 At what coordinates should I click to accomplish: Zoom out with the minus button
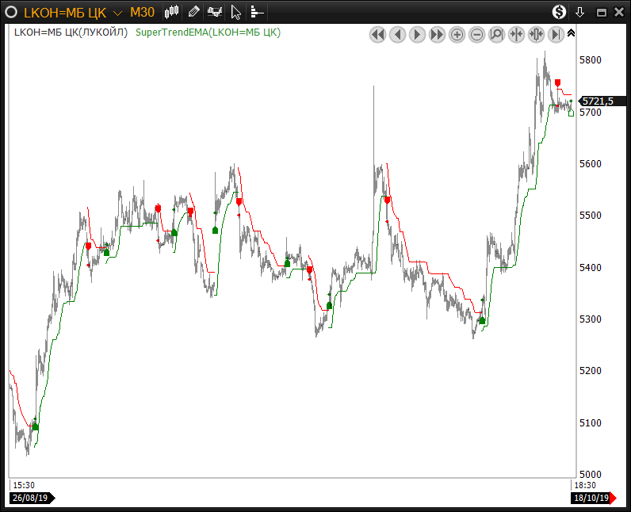pos(477,34)
